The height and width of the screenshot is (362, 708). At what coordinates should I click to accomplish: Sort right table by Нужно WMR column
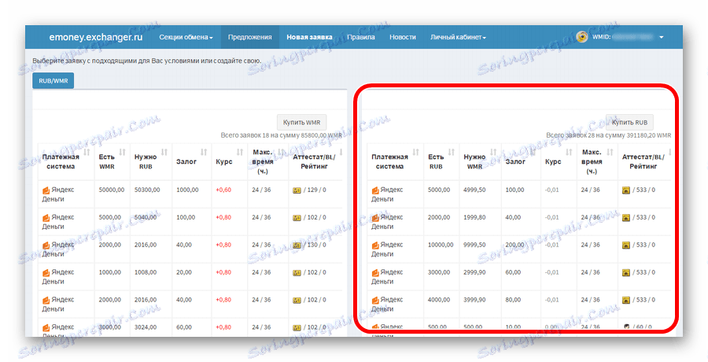tap(493, 153)
